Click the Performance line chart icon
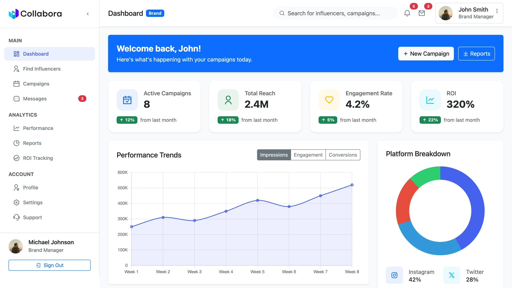This screenshot has width=512, height=288. [17, 128]
